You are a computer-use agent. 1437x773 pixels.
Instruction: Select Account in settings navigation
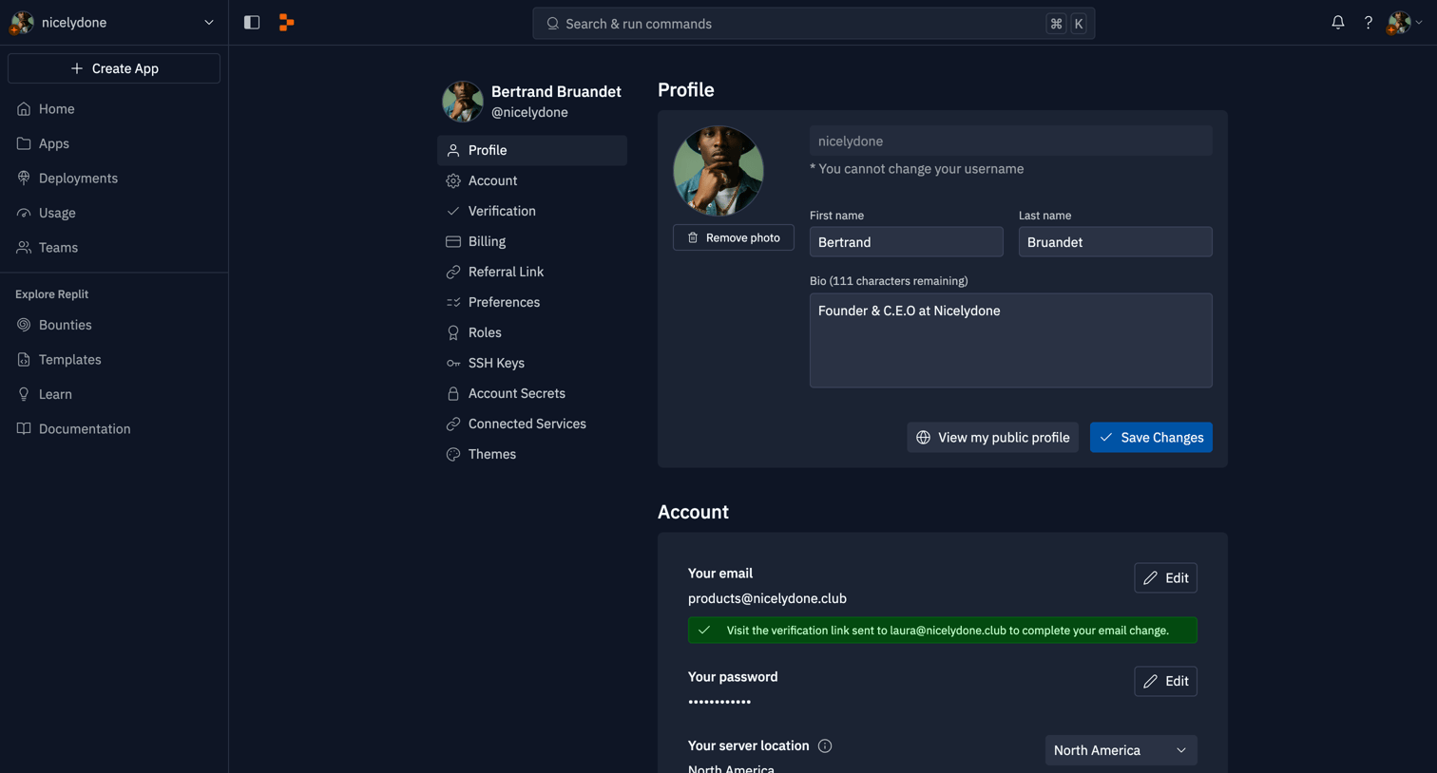(532, 180)
